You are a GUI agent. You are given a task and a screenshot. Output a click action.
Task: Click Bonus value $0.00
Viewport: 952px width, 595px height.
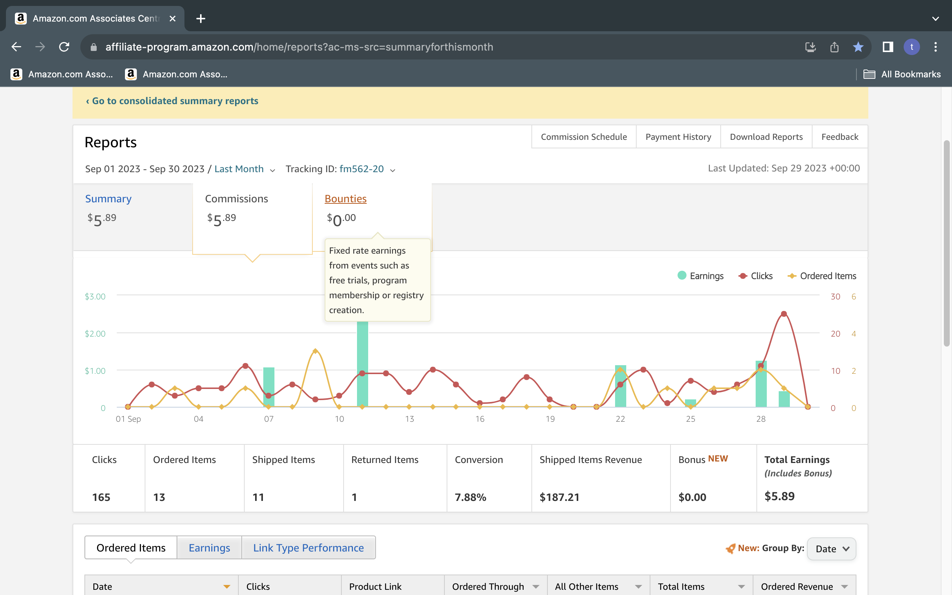[692, 497]
